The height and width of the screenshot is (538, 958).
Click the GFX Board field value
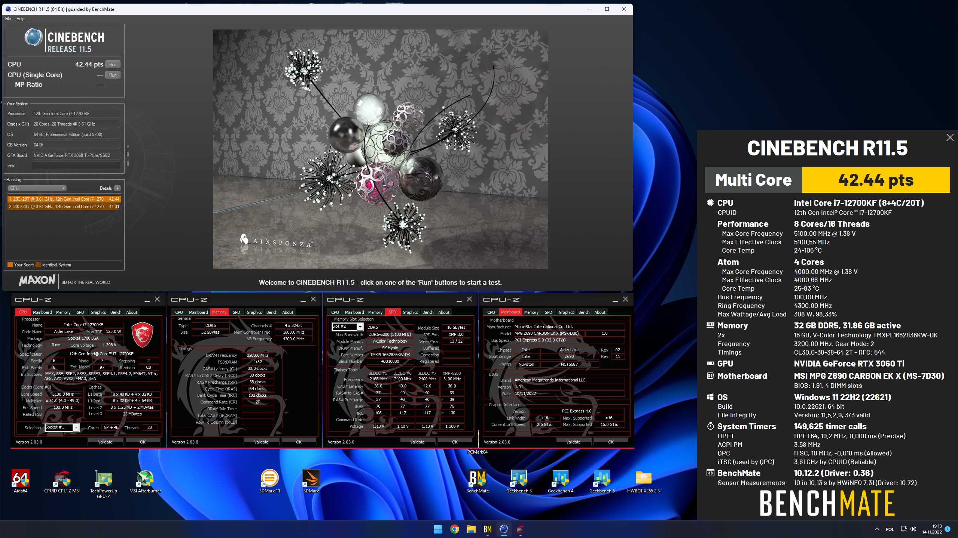pyautogui.click(x=76, y=155)
